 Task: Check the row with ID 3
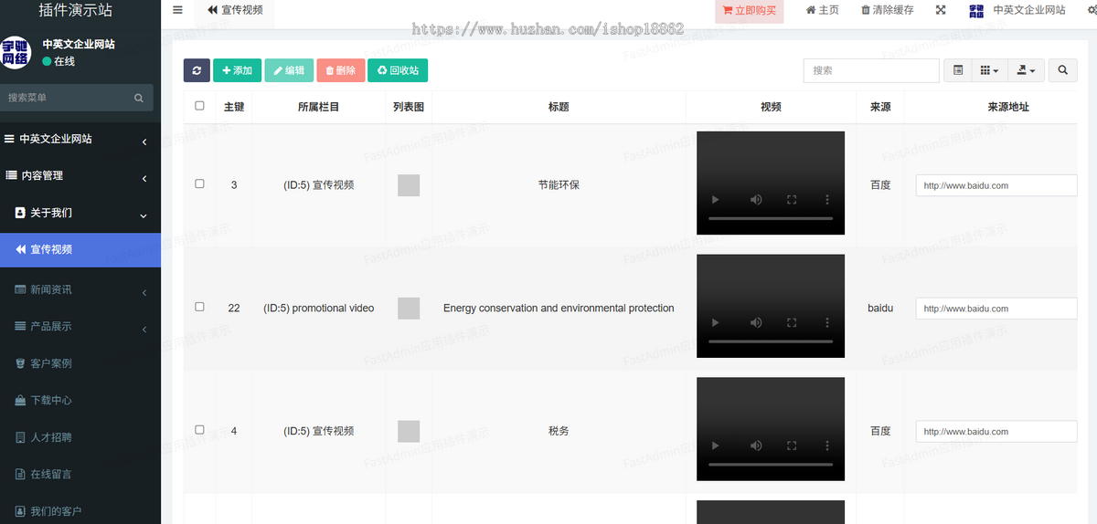click(200, 183)
